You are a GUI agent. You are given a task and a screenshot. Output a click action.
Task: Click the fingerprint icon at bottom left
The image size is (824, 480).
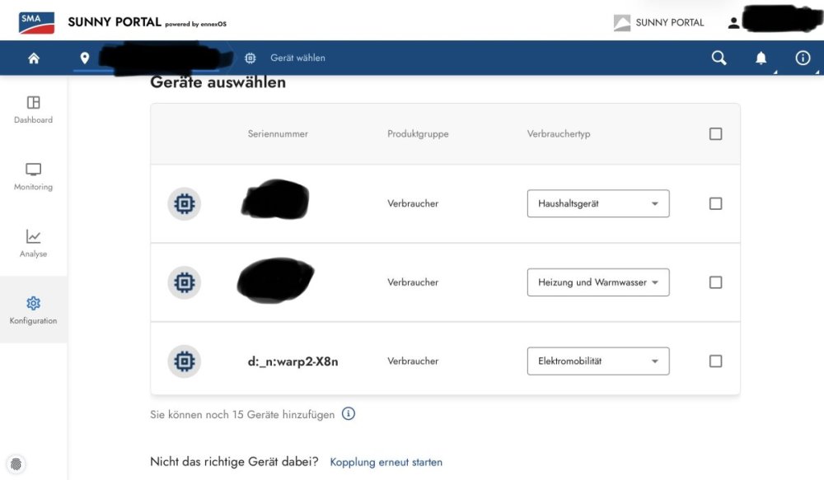click(16, 464)
